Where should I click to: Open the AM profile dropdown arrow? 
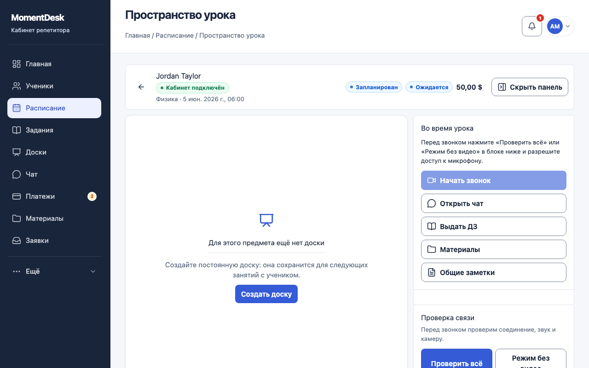pyautogui.click(x=568, y=26)
